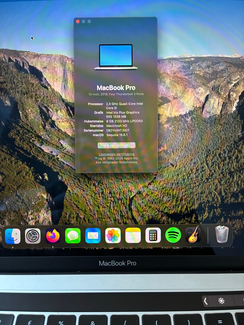Launch Photos from the Dock
This screenshot has height=325, width=244.
[x=113, y=236]
